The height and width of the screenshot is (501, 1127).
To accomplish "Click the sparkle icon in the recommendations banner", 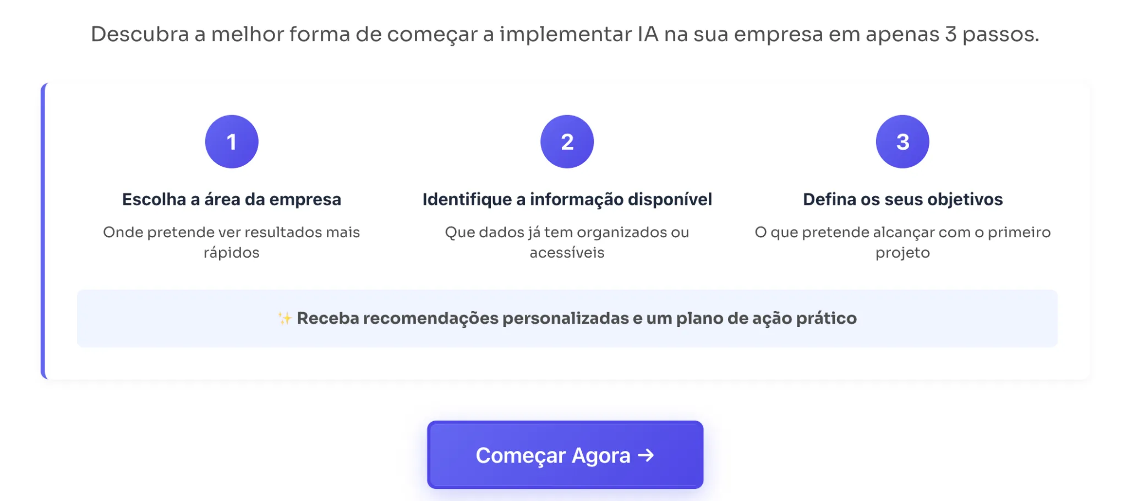I will pos(284,318).
